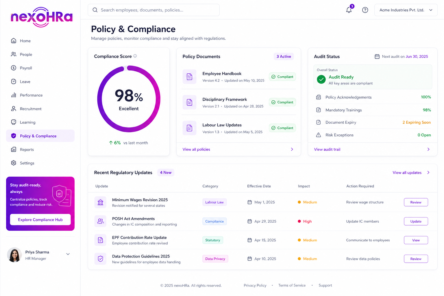Viewport: 444px width, 296px height.
Task: Click the shield illustration in the promo card
Action: 62,195
